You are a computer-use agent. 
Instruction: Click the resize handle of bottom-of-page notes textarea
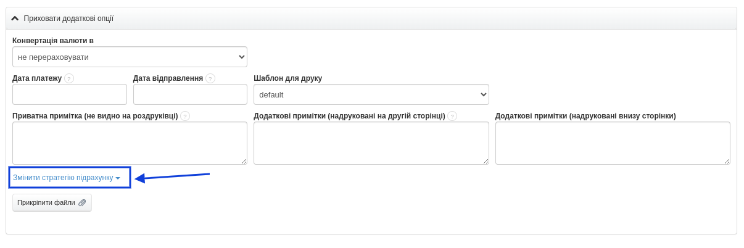[x=727, y=161]
